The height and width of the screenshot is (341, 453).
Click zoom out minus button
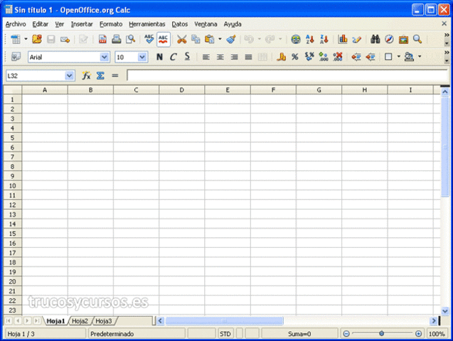coord(346,334)
